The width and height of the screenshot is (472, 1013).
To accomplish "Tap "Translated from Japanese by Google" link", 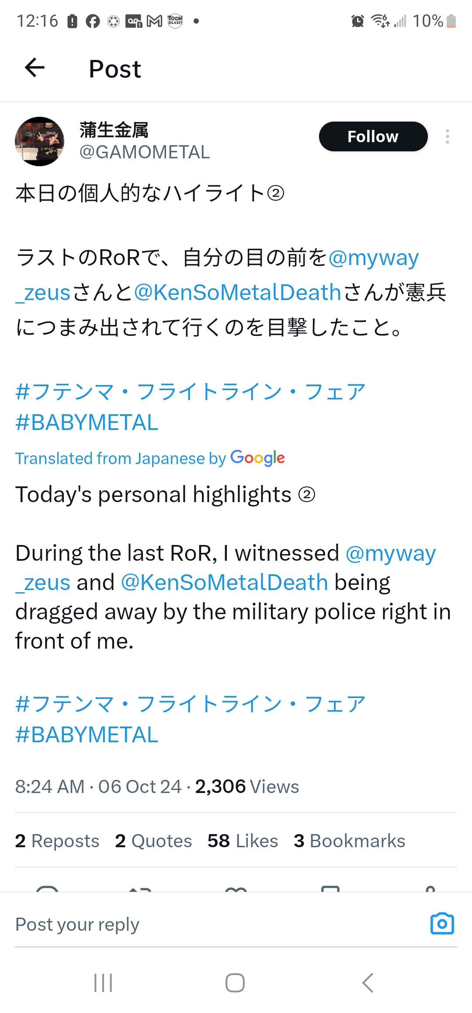I will coord(150,458).
